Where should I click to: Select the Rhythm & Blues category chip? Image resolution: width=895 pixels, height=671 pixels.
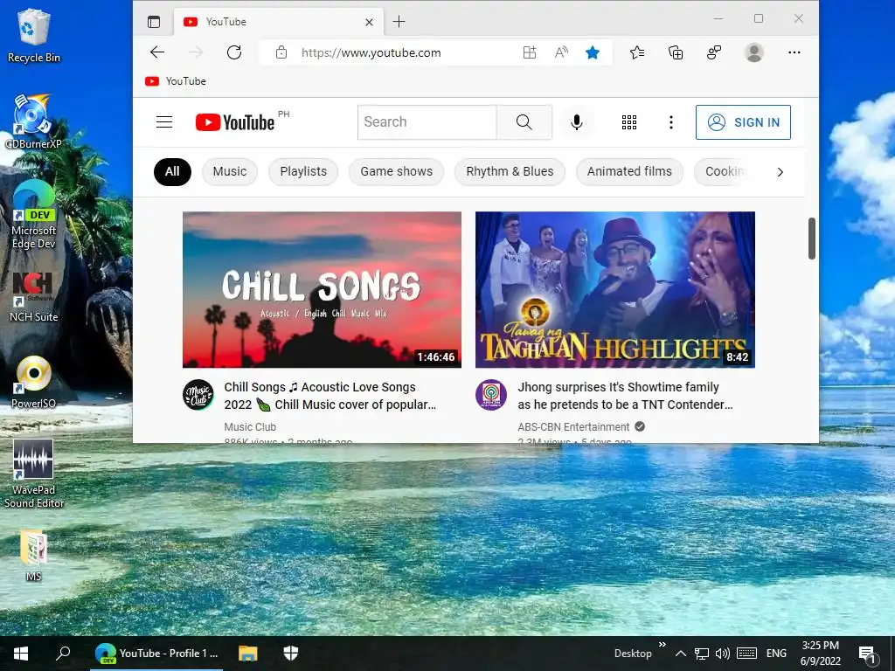click(x=510, y=172)
